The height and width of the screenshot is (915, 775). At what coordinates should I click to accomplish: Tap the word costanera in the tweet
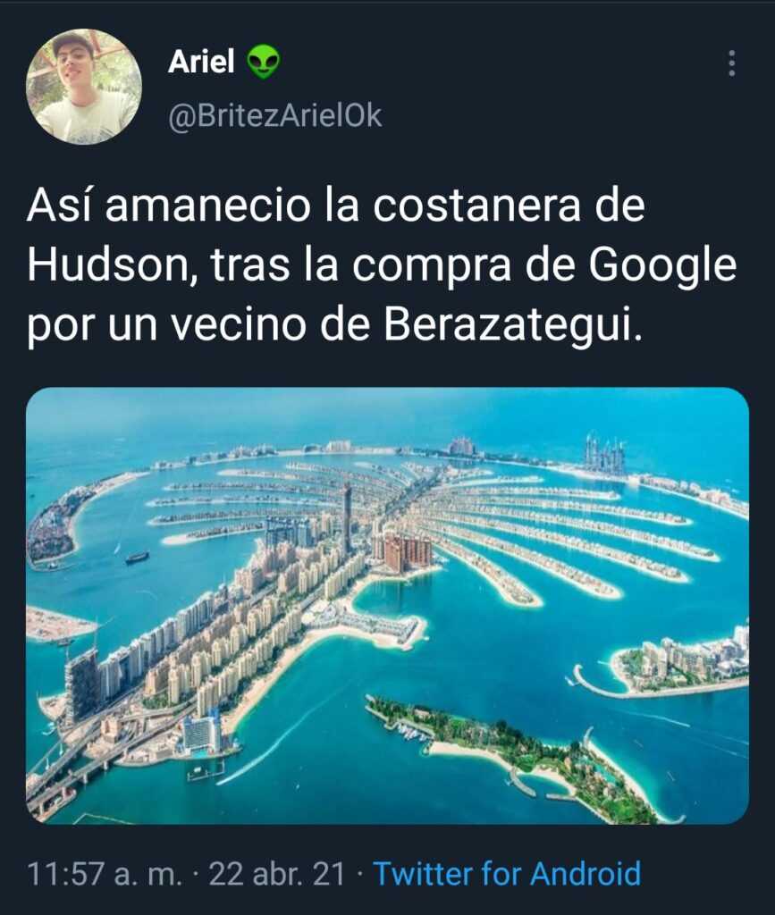pos(476,206)
